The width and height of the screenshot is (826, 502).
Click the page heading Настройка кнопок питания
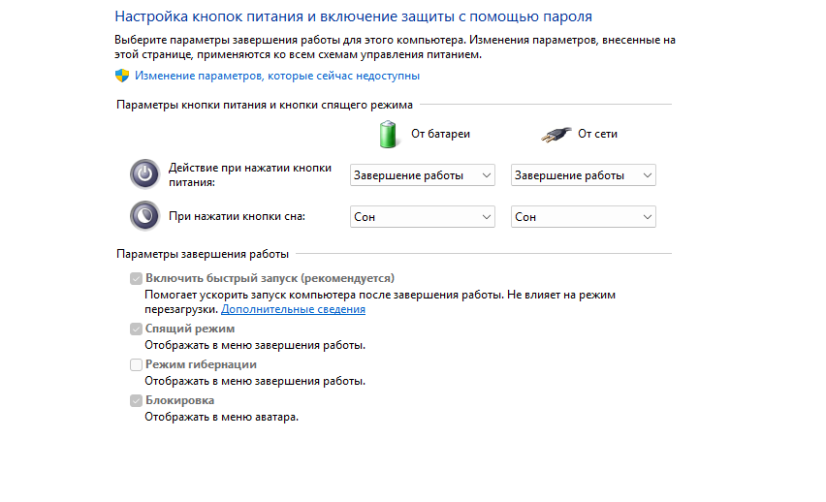[353, 16]
